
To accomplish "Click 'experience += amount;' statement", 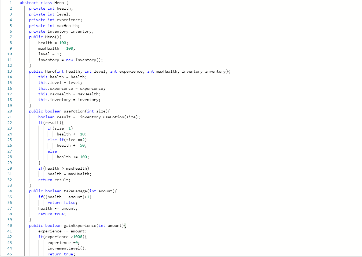I will tap(63, 231).
